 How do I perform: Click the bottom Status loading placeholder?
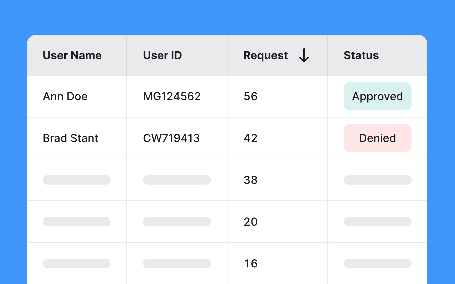(377, 263)
